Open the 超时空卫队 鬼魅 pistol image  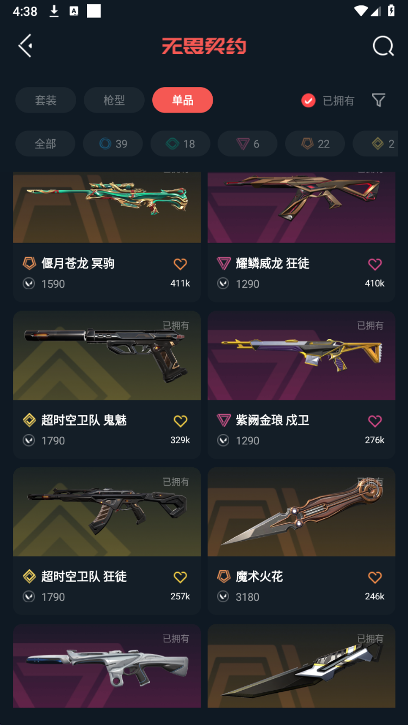pyautogui.click(x=107, y=355)
